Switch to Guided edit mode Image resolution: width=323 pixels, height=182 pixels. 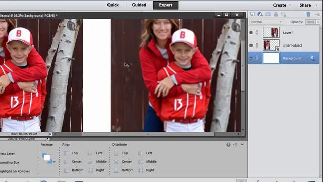(x=139, y=5)
